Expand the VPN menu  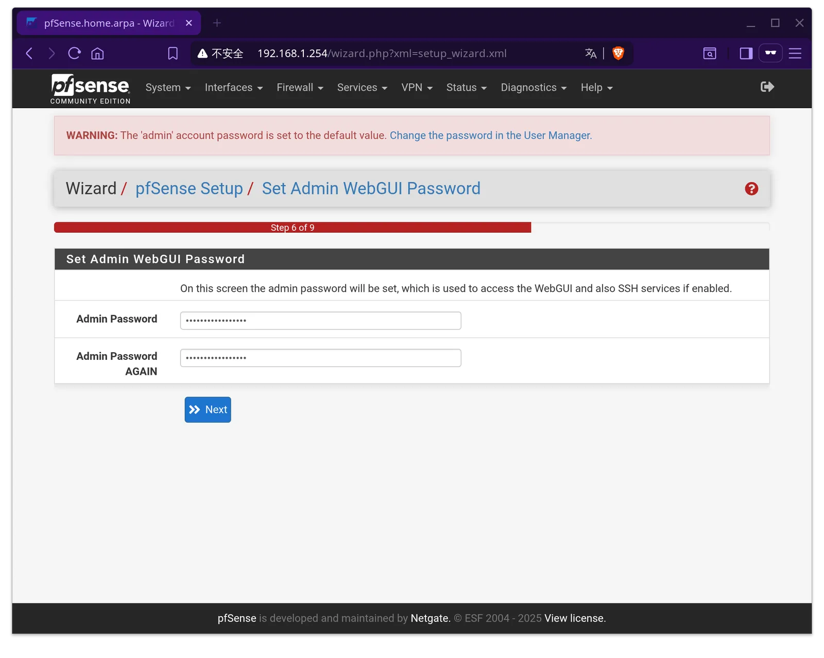(417, 88)
